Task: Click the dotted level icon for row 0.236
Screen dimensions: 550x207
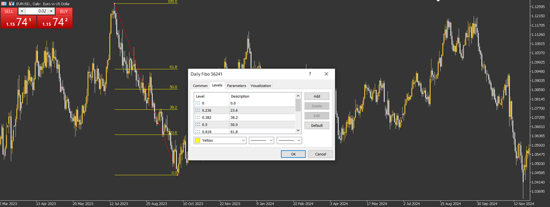Action: click(198, 110)
